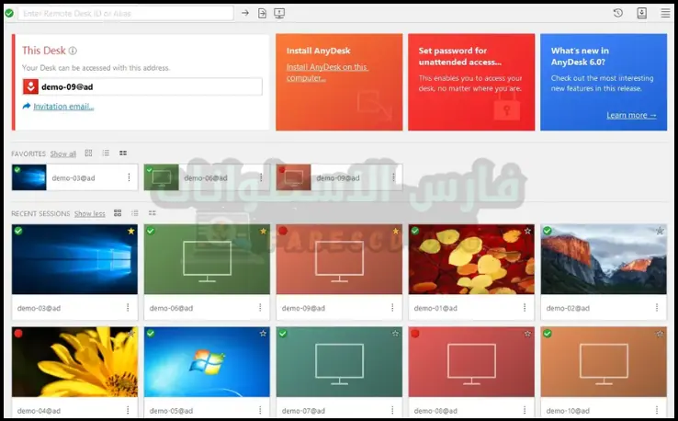This screenshot has height=421, width=678.
Task: Click the file transfer icon in top bar
Action: tap(262, 13)
